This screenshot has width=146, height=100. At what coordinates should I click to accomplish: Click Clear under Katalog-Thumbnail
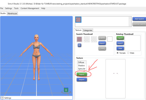click(x=120, y=48)
